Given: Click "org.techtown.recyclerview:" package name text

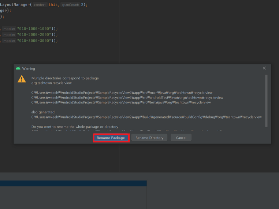Looking at the screenshot, I should coord(52,83).
